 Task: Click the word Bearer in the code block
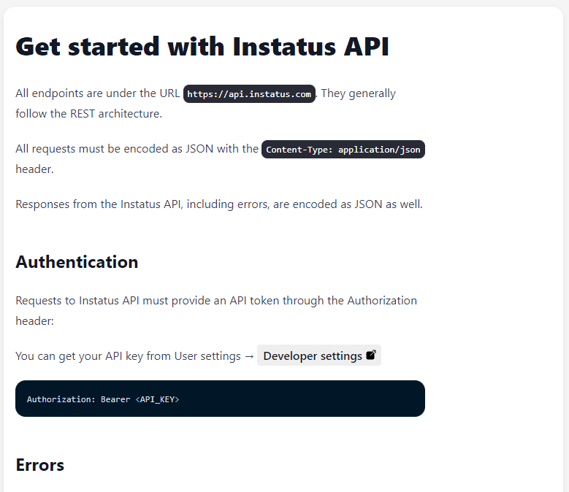coord(115,399)
